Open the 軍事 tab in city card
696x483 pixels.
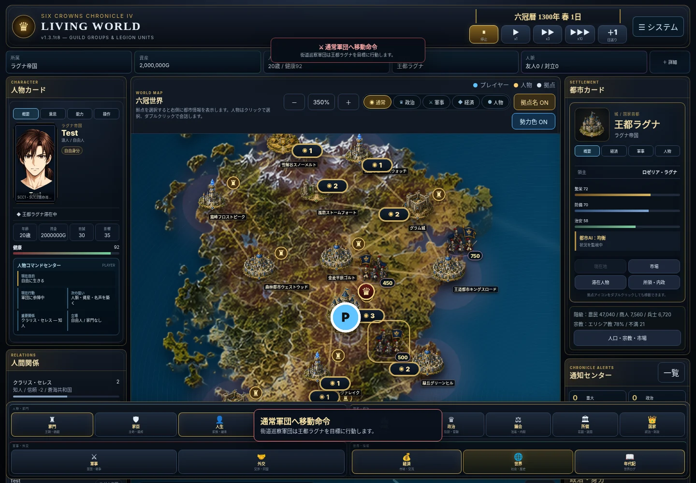640,151
